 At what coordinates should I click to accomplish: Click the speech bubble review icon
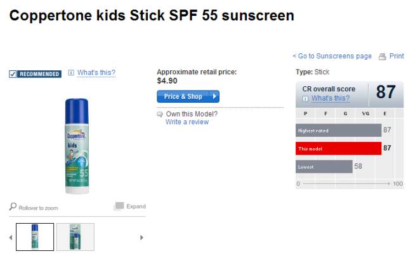(x=160, y=114)
